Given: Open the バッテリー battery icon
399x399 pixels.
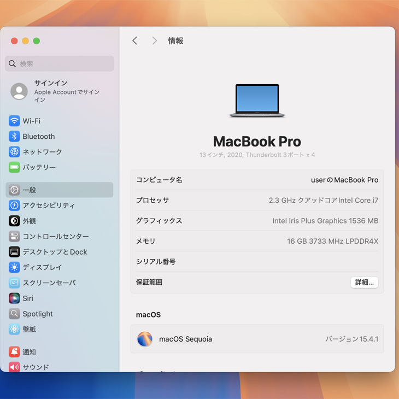Looking at the screenshot, I should (x=14, y=167).
